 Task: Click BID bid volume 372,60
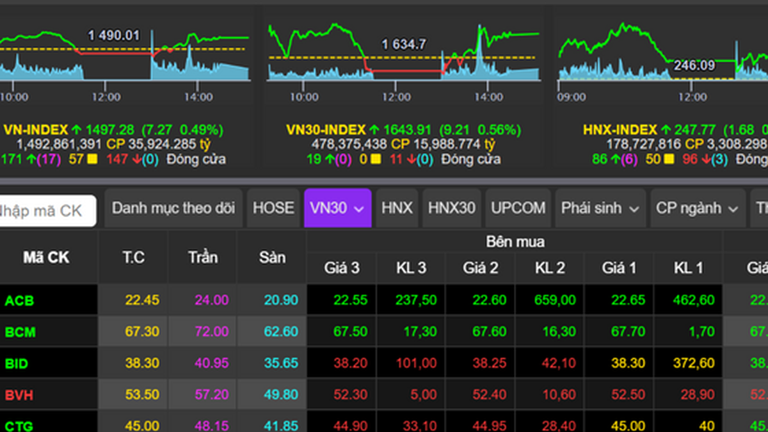pyautogui.click(x=693, y=364)
